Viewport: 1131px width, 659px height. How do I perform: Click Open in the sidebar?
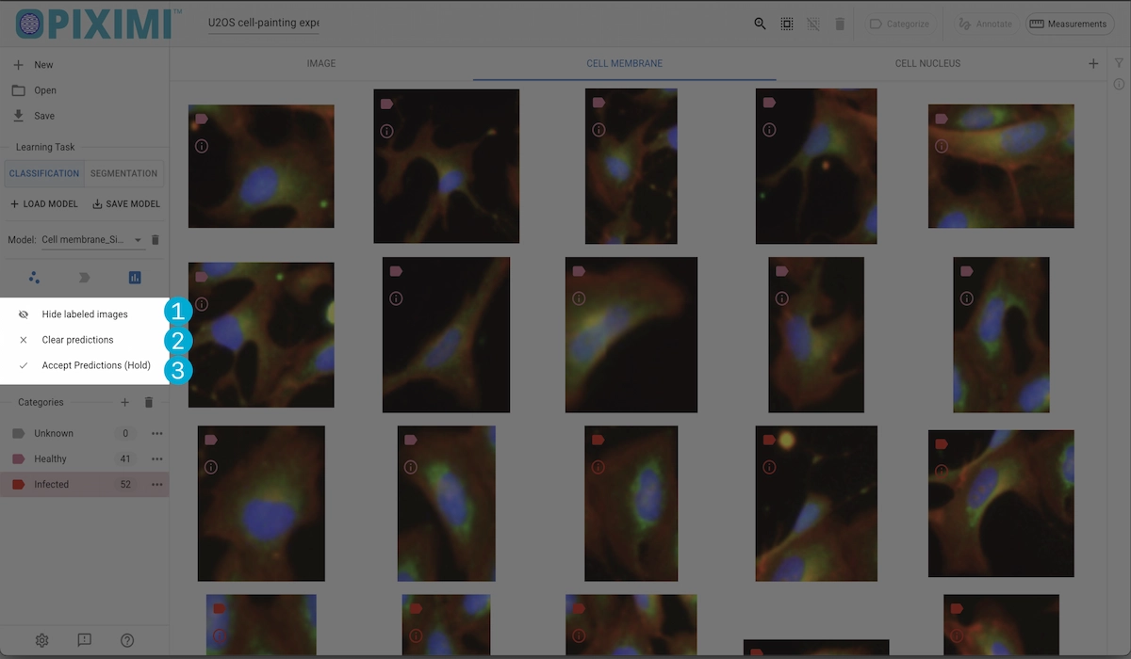(84, 90)
